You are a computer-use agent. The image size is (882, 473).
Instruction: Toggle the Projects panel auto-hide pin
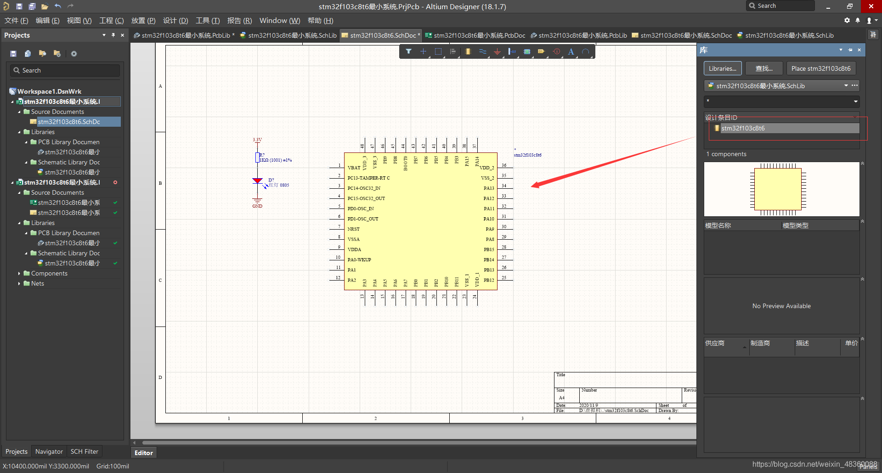pyautogui.click(x=113, y=35)
